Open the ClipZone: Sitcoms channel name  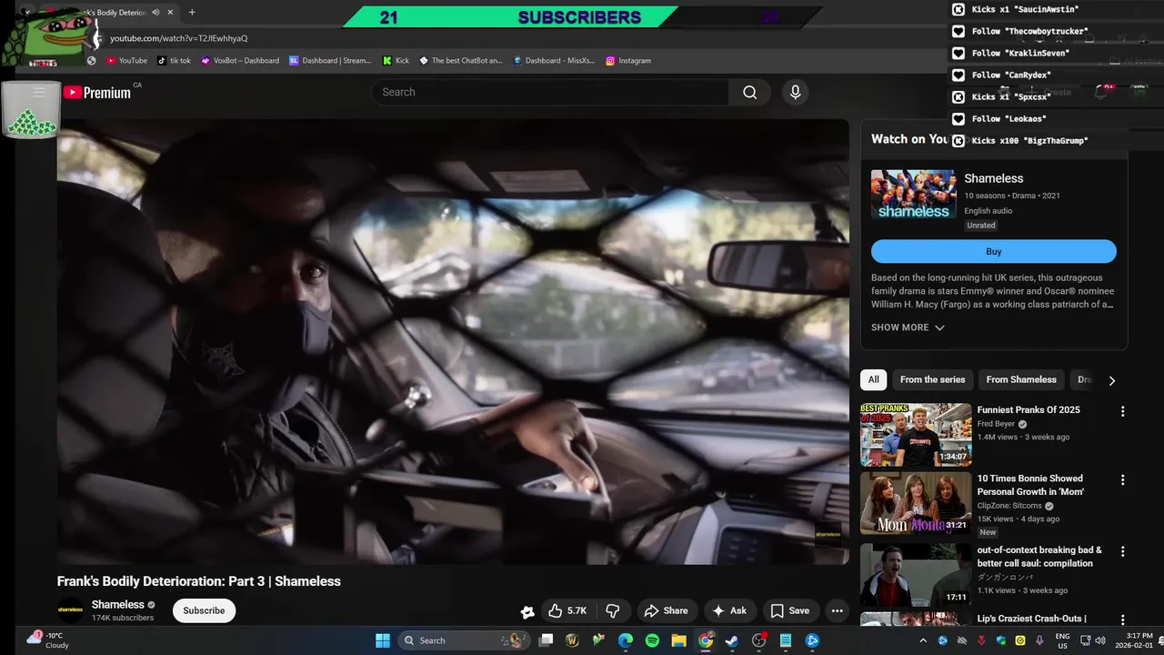pos(1009,506)
